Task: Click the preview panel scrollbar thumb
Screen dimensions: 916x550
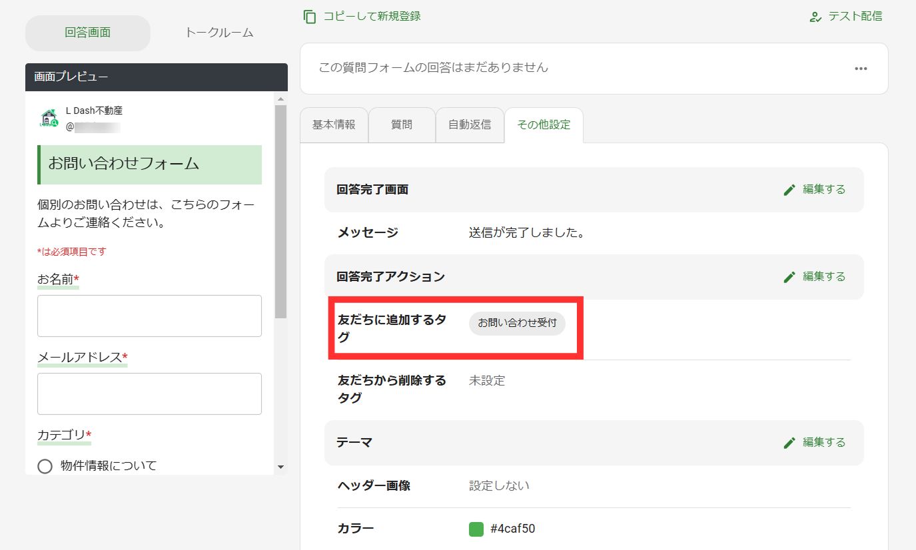Action: tap(280, 211)
